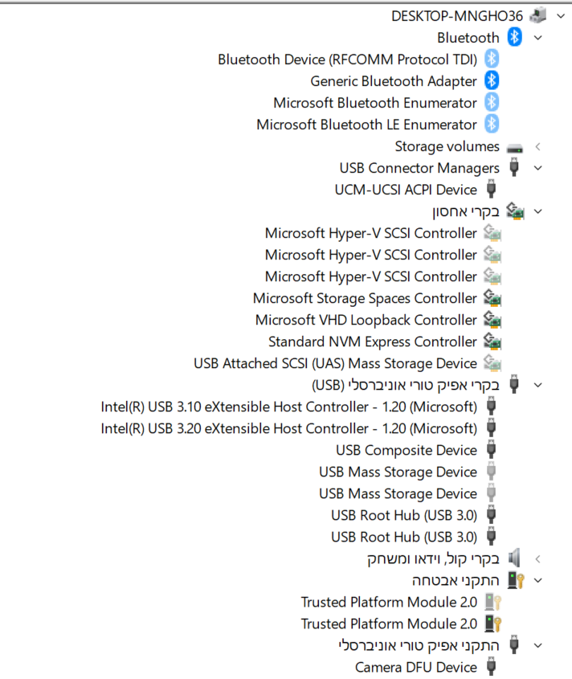The height and width of the screenshot is (679, 572).
Task: Select Microsoft Bluetooth LE Enumerator
Action: [366, 125]
